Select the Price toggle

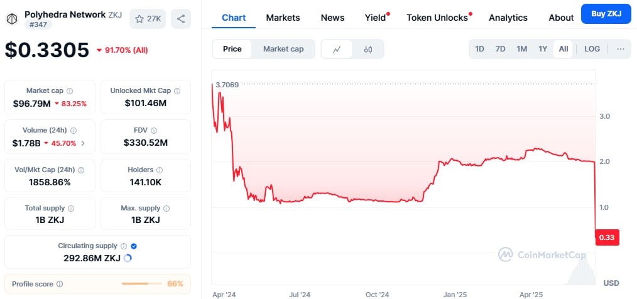232,49
